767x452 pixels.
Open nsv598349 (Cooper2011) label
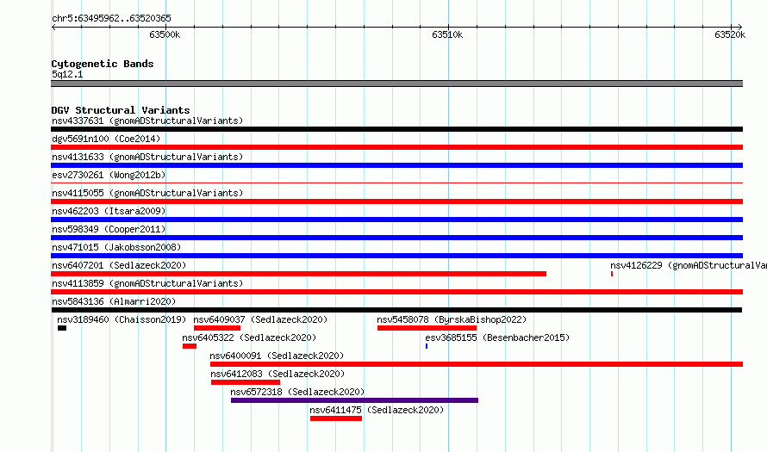pos(109,229)
